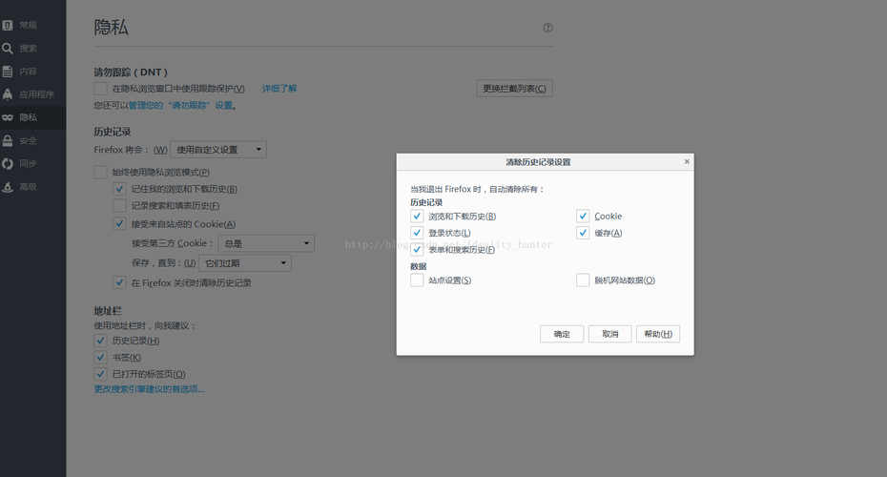Image resolution: width=887 pixels, height=477 pixels.
Task: Enable 脱机网站数据 checkbox in the dialog
Action: (x=583, y=280)
